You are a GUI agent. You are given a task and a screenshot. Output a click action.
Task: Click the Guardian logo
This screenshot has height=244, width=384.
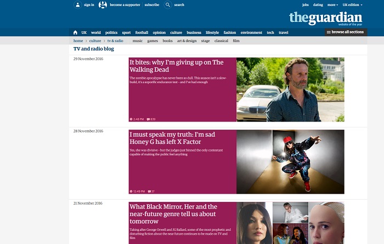(325, 19)
